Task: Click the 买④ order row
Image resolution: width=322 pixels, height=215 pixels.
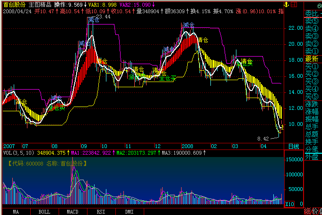Action: click(312, 89)
